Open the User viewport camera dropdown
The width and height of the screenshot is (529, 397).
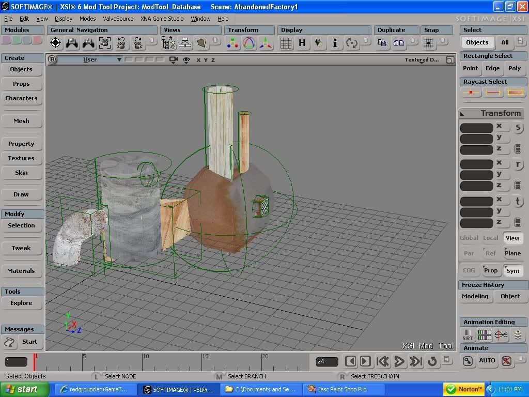(x=90, y=60)
